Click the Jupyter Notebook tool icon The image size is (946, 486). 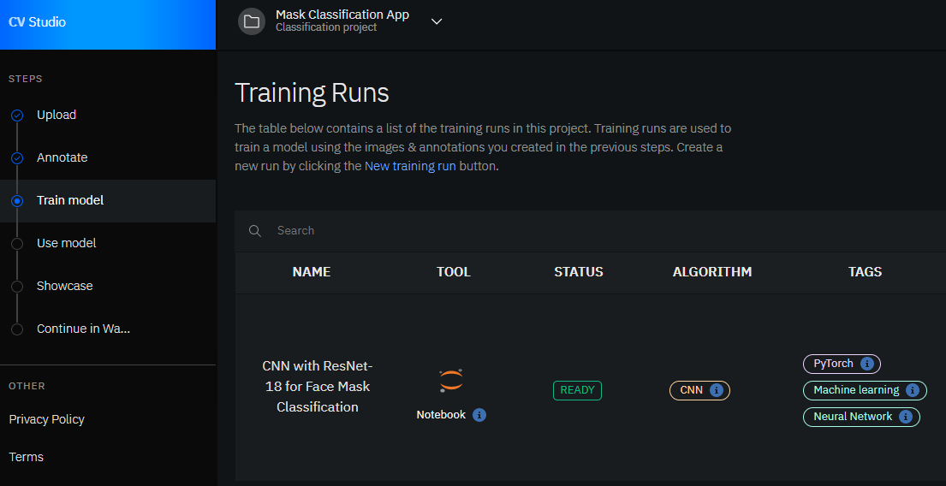(x=451, y=381)
